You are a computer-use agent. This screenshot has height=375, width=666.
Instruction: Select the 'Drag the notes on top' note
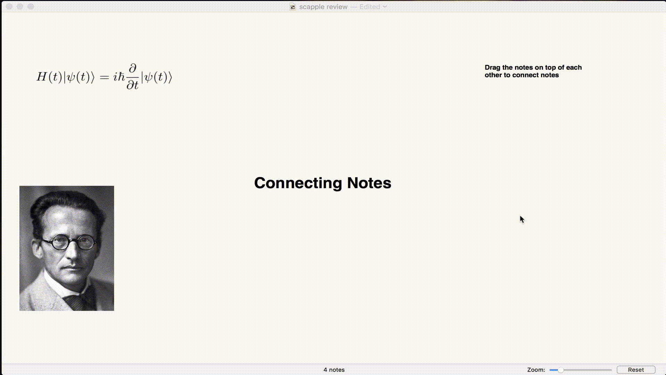click(x=533, y=71)
